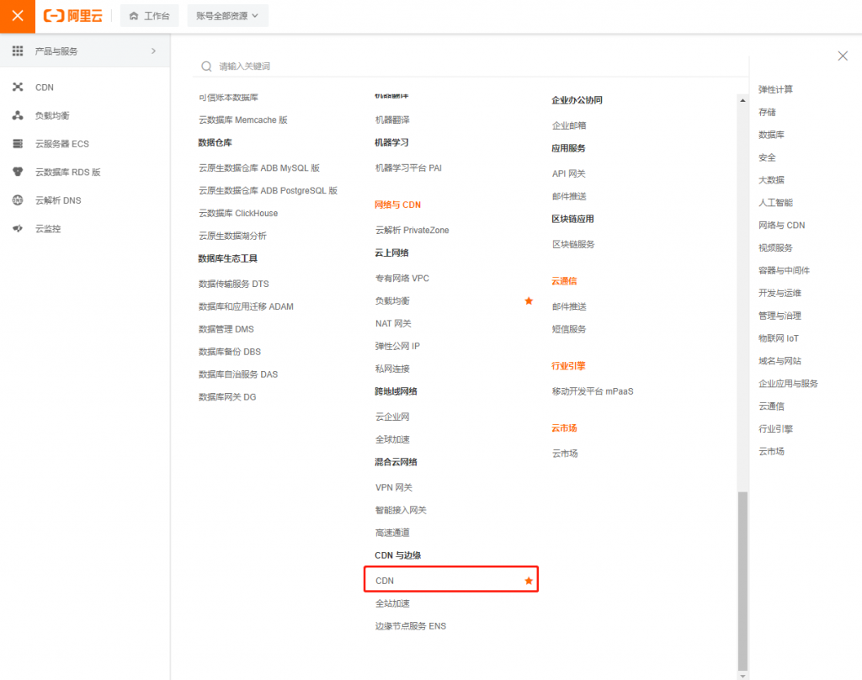The width and height of the screenshot is (862, 680).
Task: Click the RDS database icon in the sidebar
Action: (x=18, y=172)
